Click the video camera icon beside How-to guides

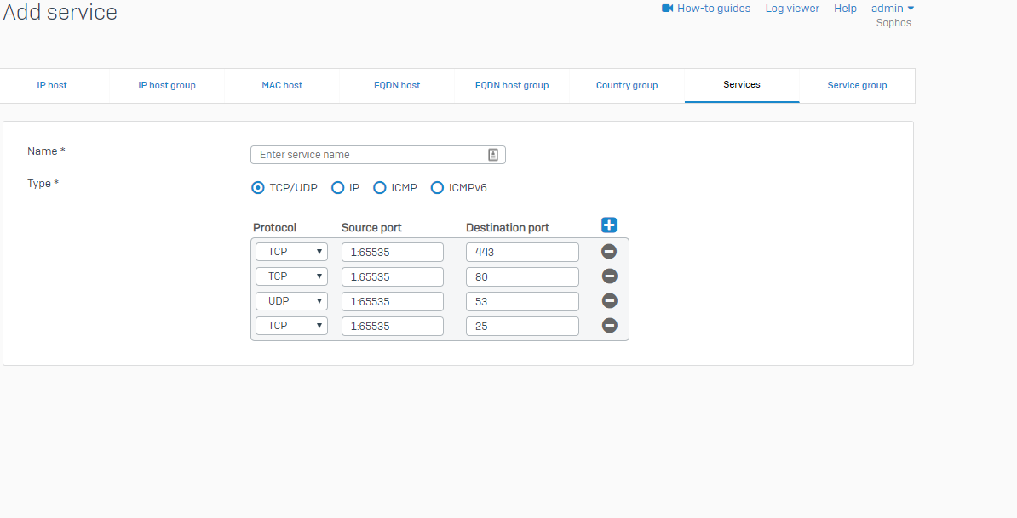(x=668, y=9)
